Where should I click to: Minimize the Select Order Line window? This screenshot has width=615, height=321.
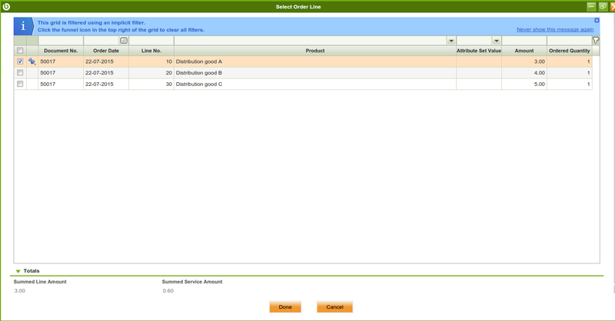coord(591,7)
